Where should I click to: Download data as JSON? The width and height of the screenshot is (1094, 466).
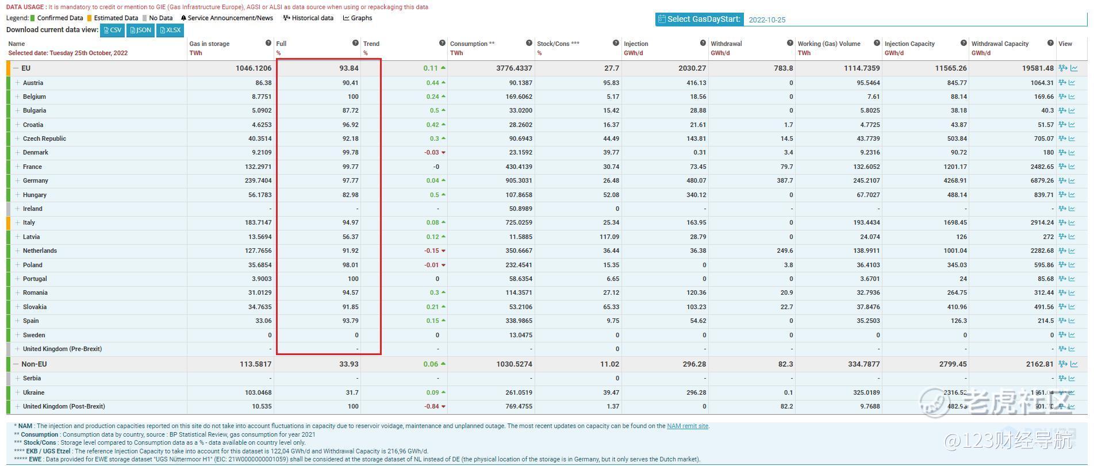tap(140, 30)
